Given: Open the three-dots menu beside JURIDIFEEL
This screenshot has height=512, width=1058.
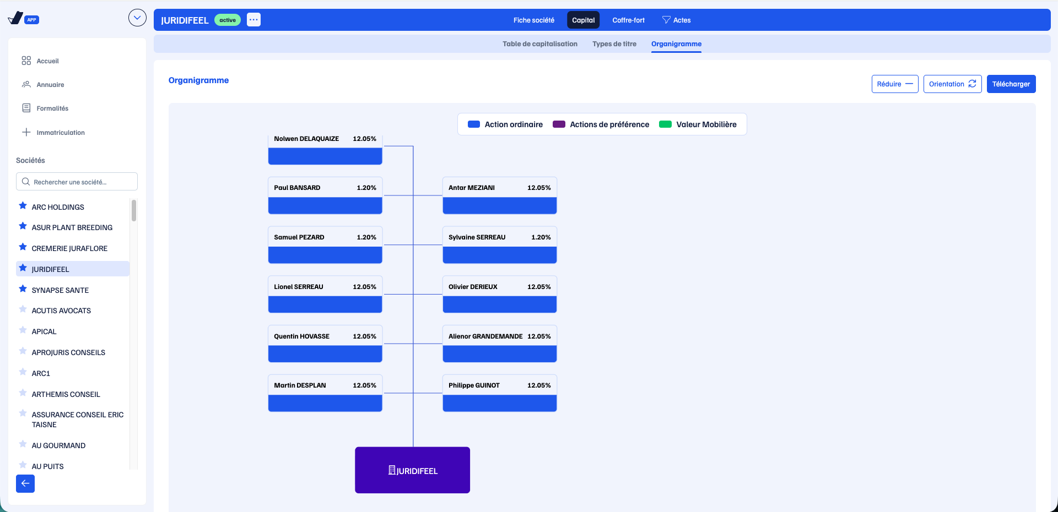Looking at the screenshot, I should coord(253,20).
